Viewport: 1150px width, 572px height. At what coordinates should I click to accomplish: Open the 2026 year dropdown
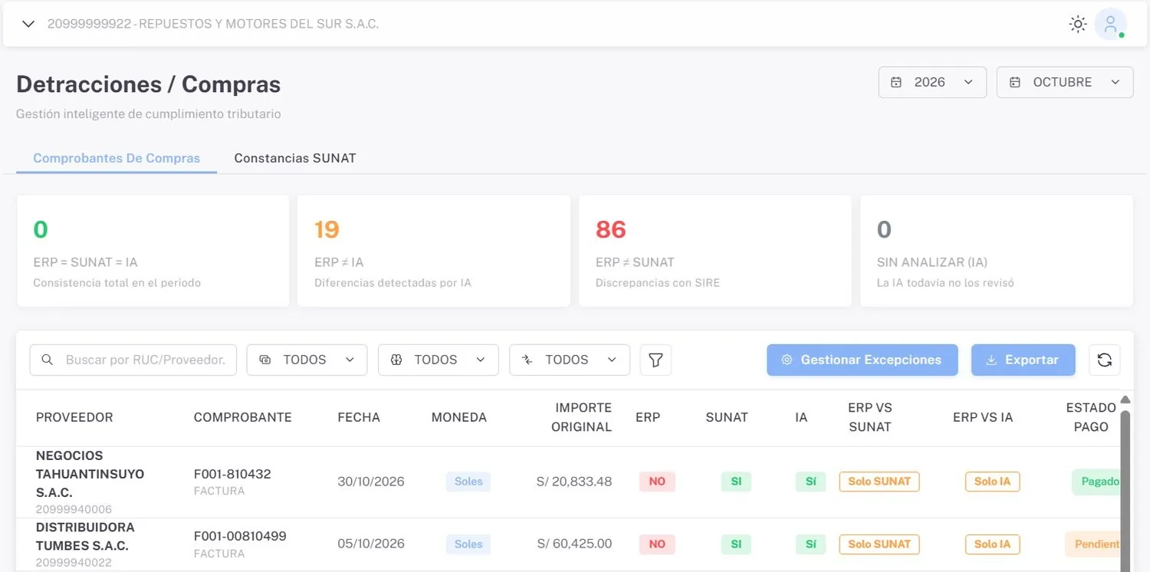932,82
